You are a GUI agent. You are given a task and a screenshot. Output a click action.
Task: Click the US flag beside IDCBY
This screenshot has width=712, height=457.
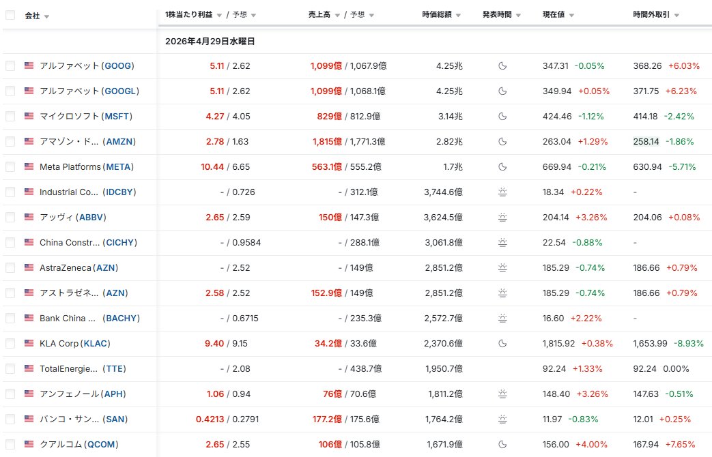tap(29, 192)
